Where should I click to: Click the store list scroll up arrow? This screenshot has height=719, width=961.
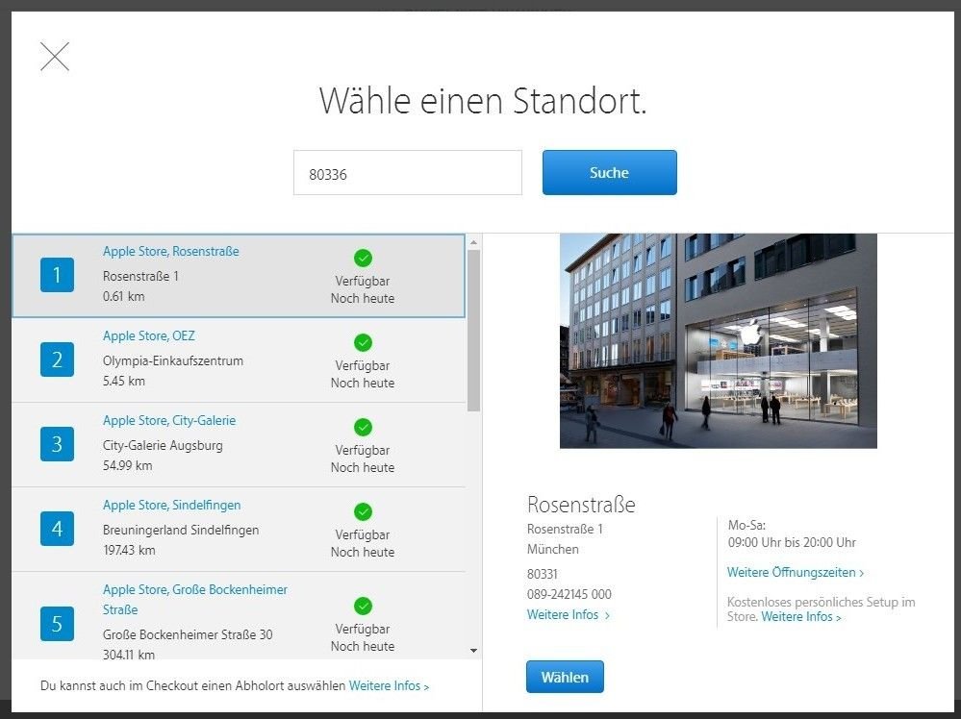click(x=473, y=242)
